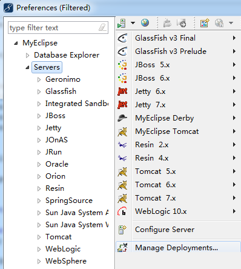Open dropdown arrow next to server icon

point(133,23)
